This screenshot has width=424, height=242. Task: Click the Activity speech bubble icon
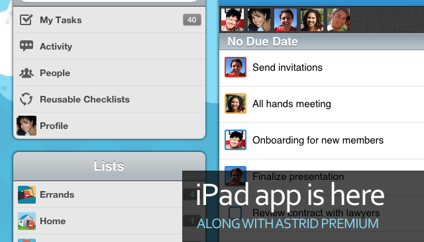[x=26, y=46]
